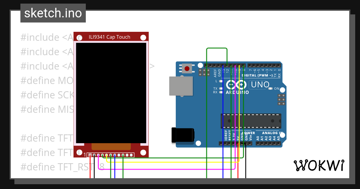The width and height of the screenshot is (360, 189).
Task: Click digital pin 13 on the Uno
Action: 223,65
